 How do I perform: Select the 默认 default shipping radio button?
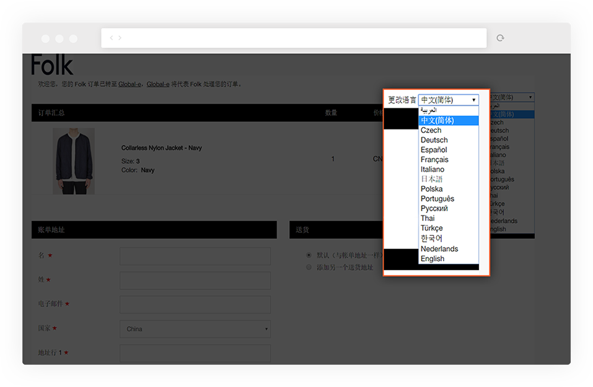[309, 255]
